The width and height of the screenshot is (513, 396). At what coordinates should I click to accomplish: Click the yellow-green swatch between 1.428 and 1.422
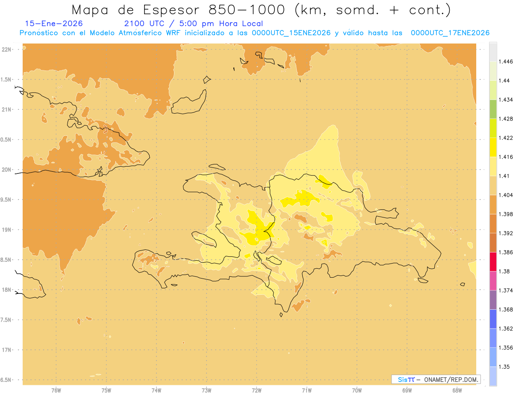[493, 128]
